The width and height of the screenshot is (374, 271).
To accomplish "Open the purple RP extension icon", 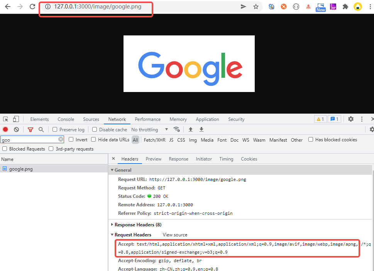I will (333, 7).
